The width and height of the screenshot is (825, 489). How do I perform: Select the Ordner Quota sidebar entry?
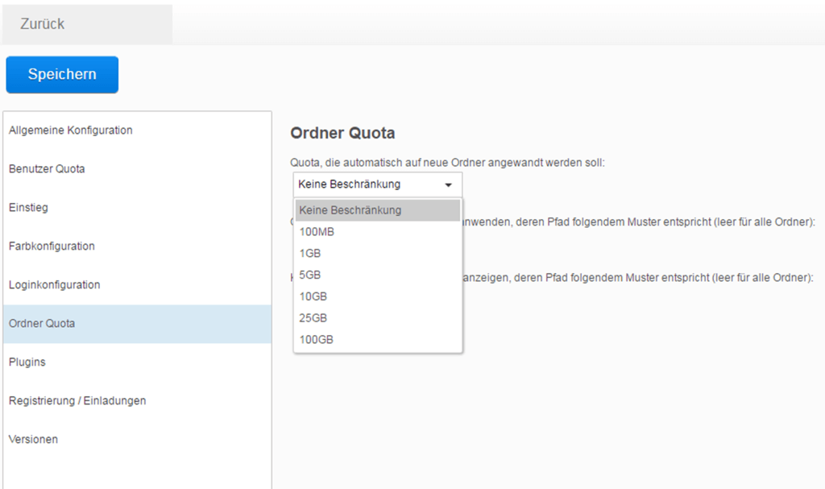(x=42, y=324)
